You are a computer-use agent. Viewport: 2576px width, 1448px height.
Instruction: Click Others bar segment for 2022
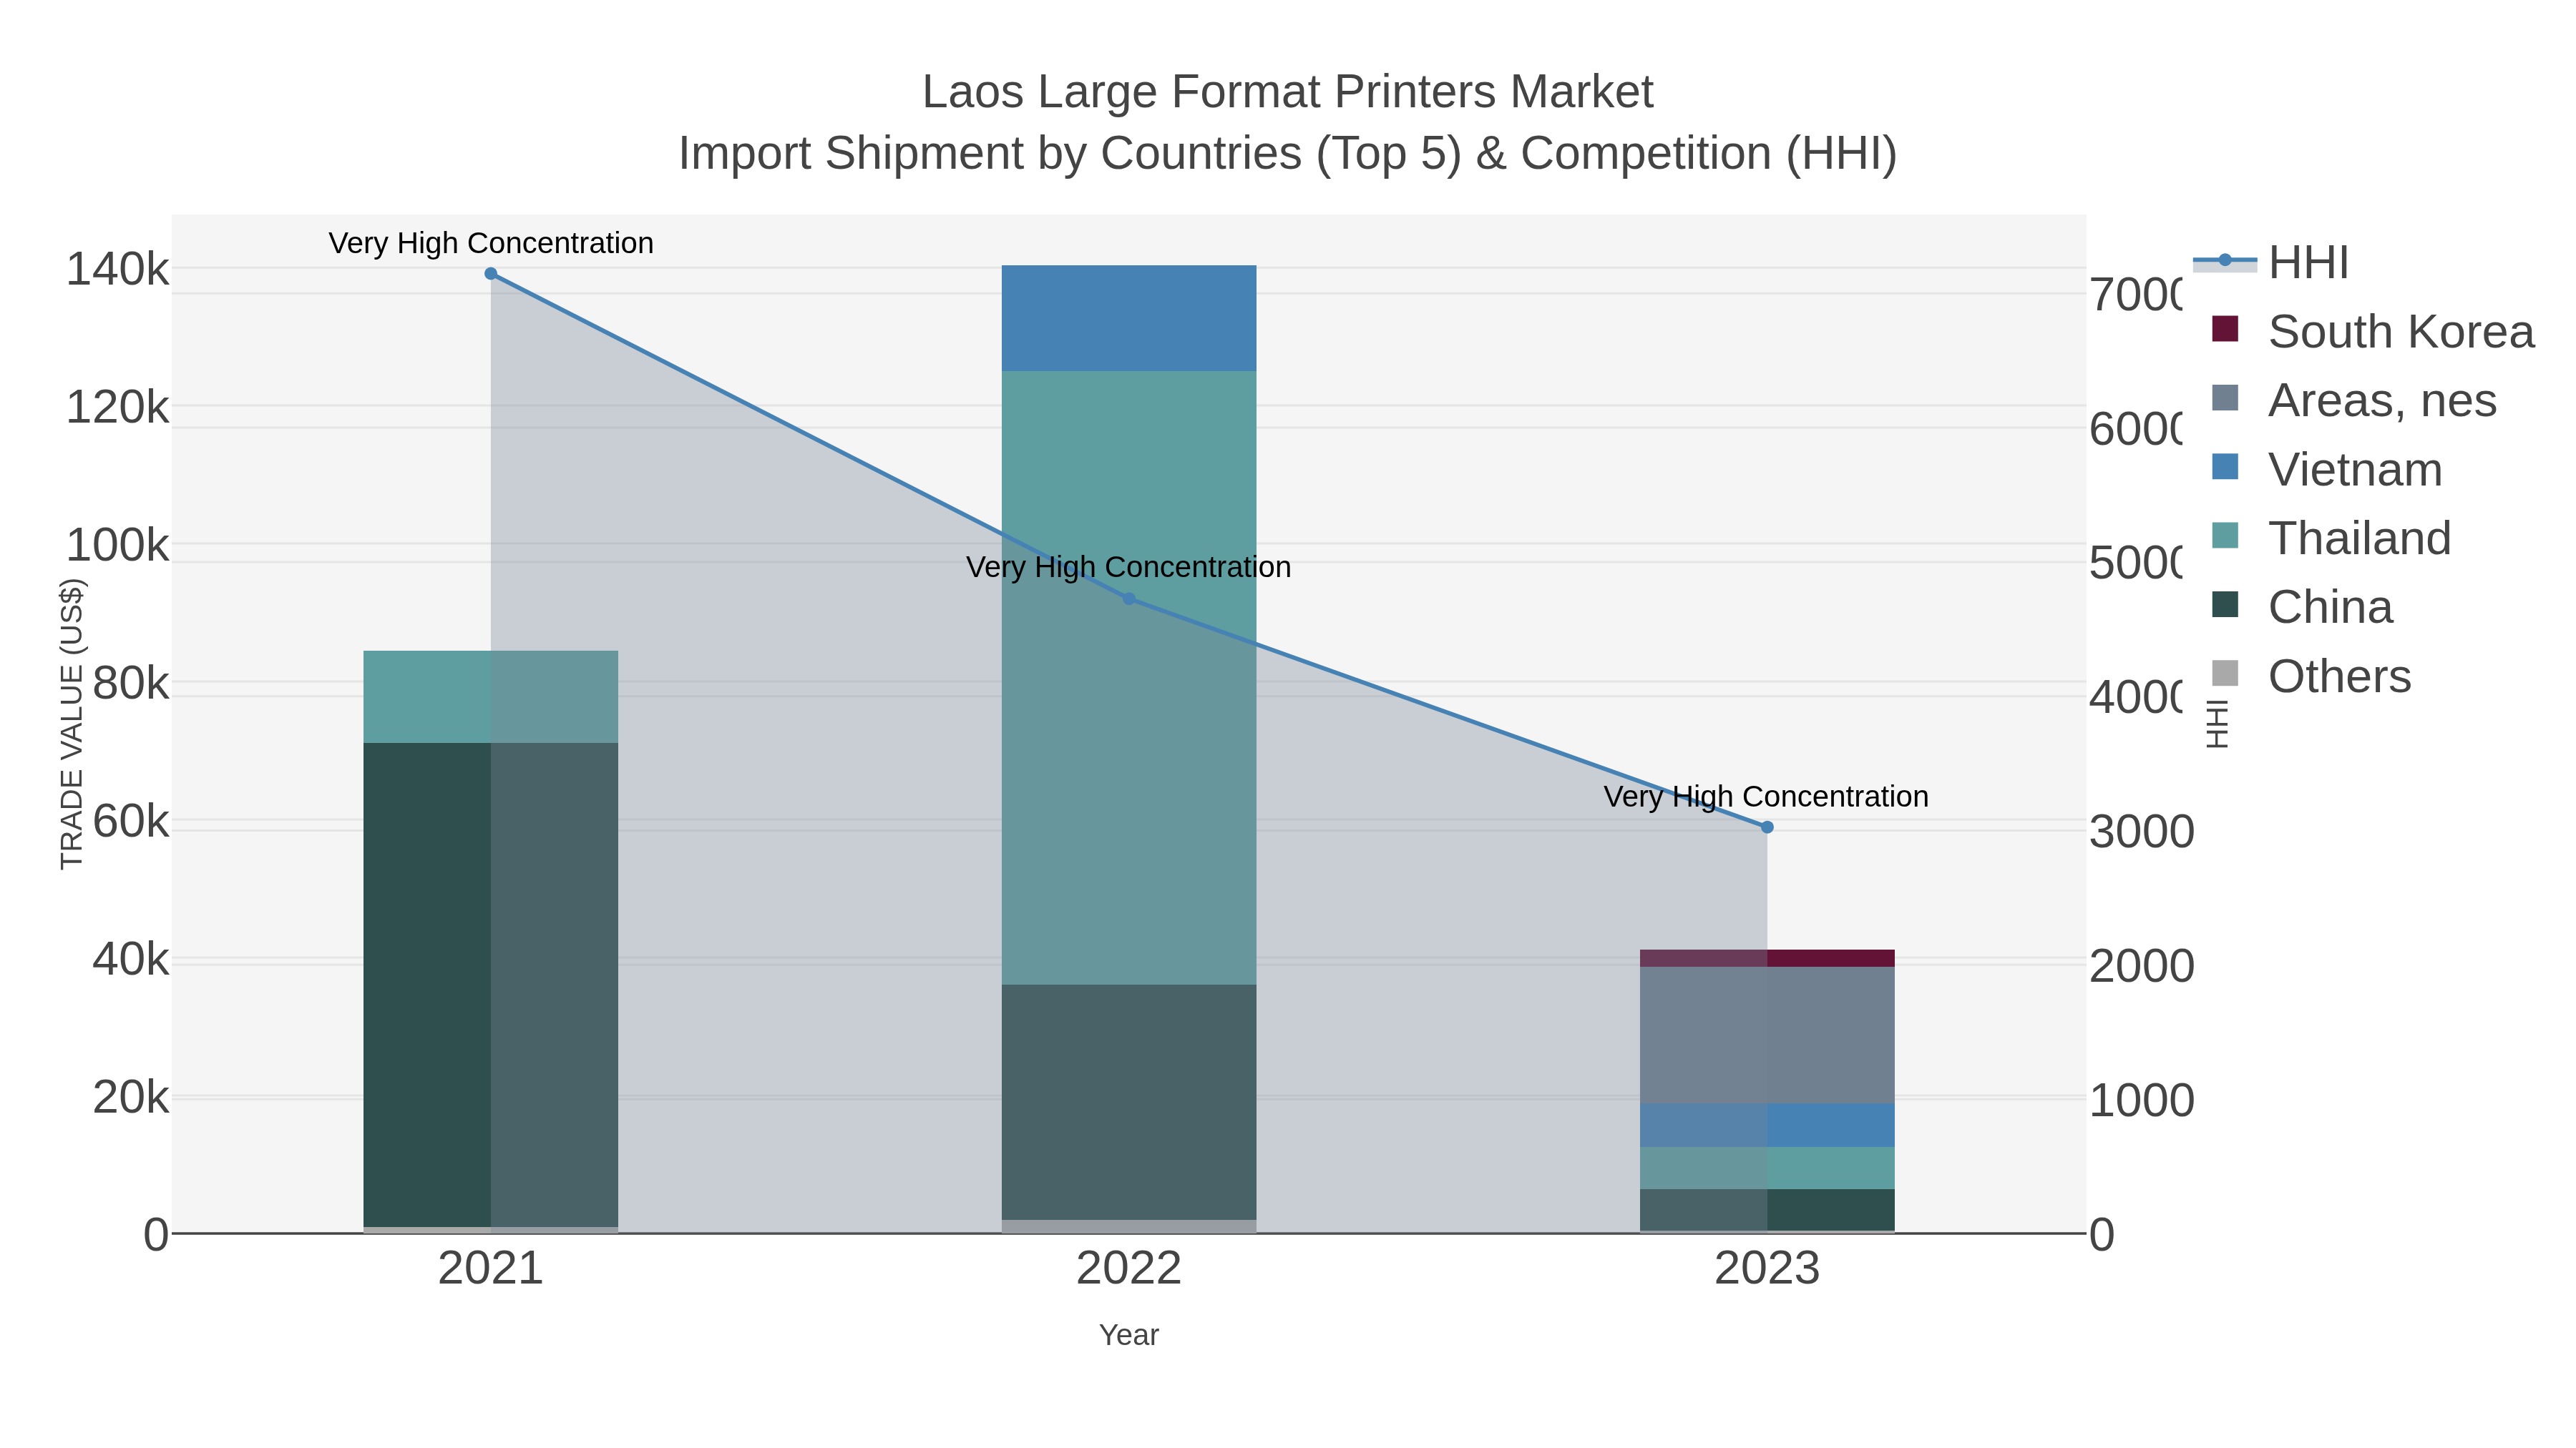point(1129,1227)
